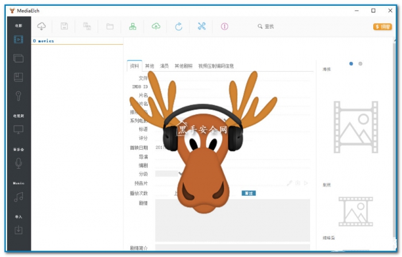Select the gray page indicator dot
The height and width of the screenshot is (257, 402).
[x=361, y=64]
